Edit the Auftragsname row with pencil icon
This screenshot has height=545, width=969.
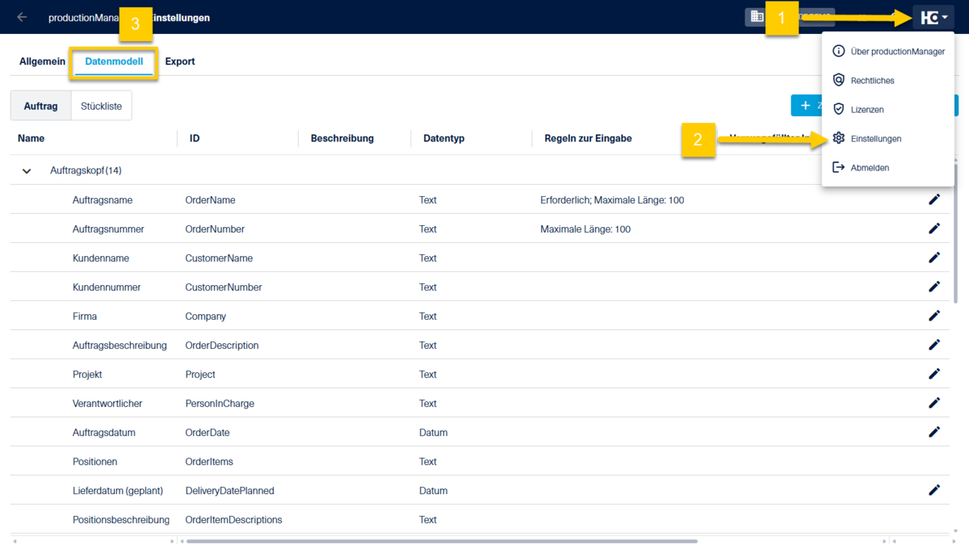click(x=934, y=199)
